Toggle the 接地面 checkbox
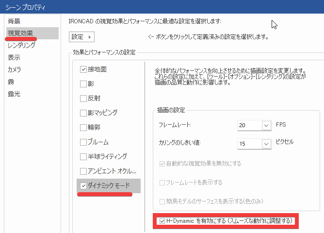Viewport: 324px width, 233px height. point(83,69)
